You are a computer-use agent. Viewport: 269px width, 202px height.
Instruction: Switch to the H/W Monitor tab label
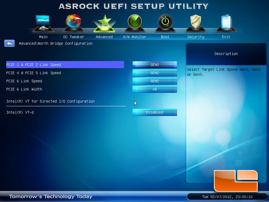(134, 37)
